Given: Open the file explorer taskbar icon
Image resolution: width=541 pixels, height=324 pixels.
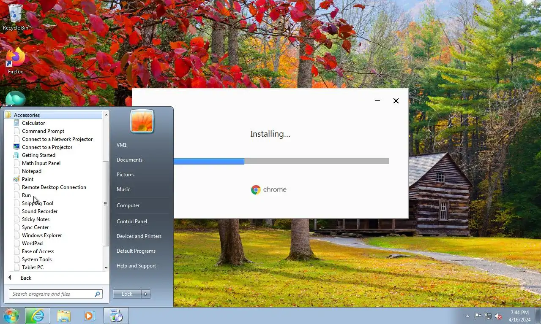Looking at the screenshot, I should 64,316.
